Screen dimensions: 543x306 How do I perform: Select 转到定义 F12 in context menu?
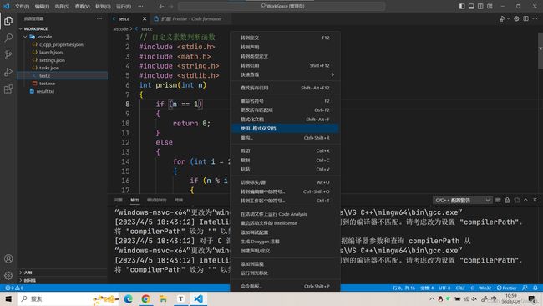tap(285, 38)
